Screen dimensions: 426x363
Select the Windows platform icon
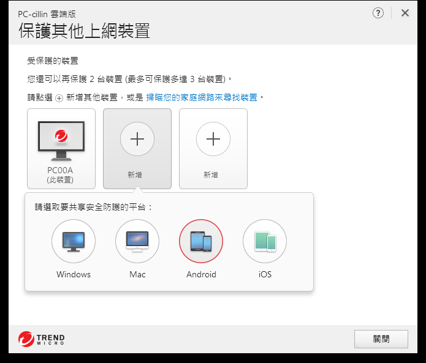(74, 241)
